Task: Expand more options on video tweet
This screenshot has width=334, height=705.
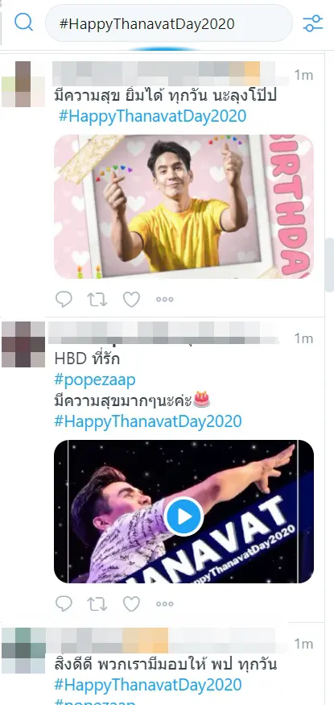Action: point(165,603)
